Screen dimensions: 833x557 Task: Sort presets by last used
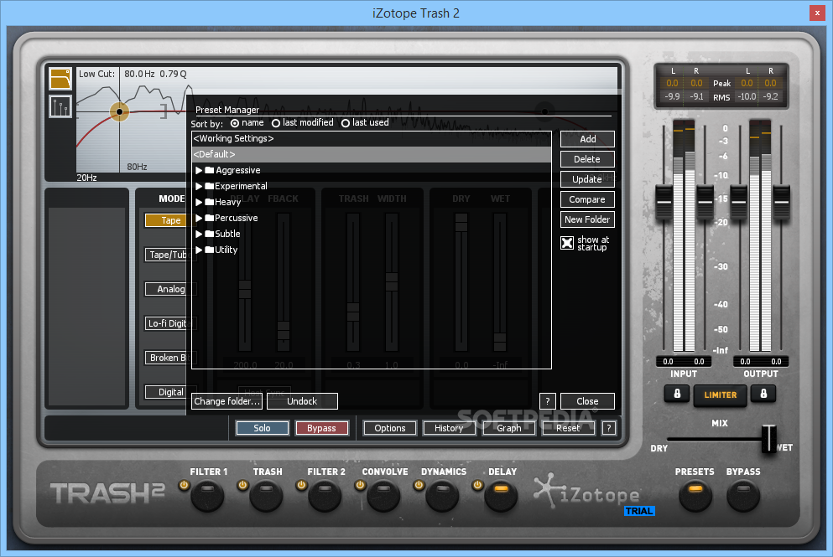(346, 123)
